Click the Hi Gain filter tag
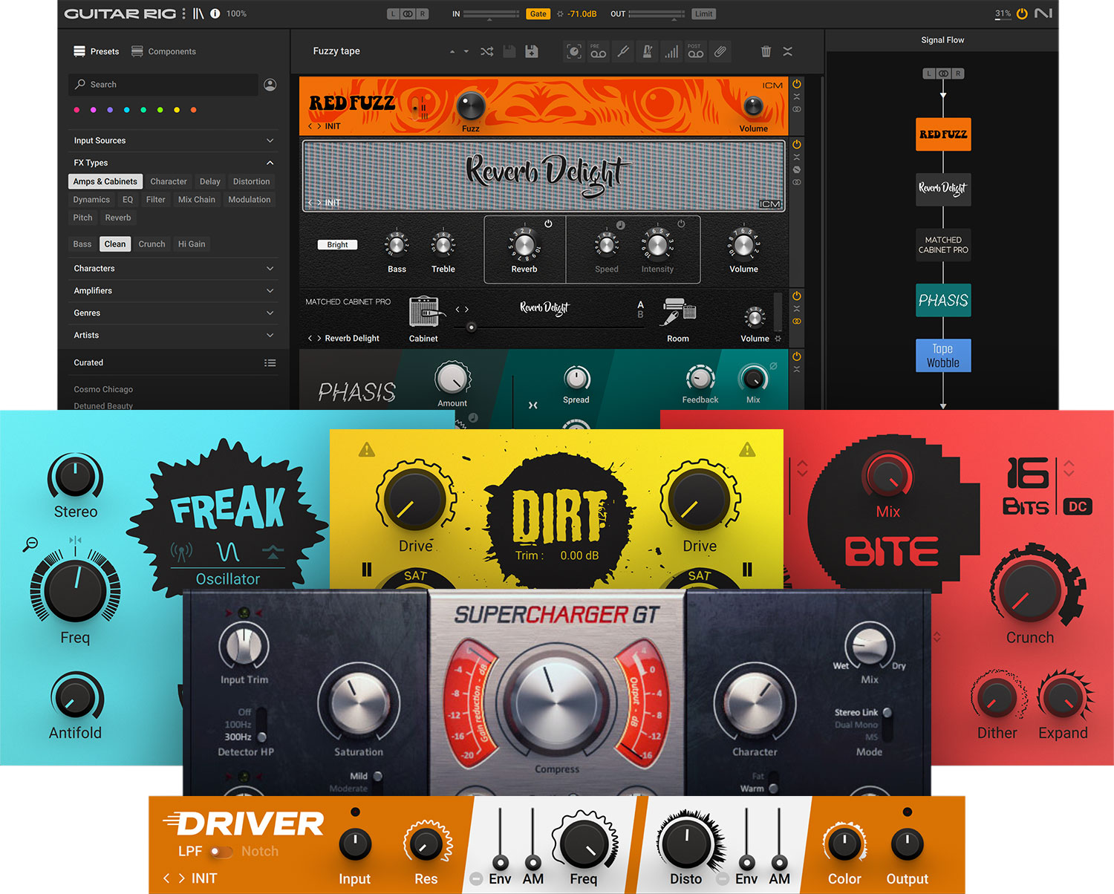Image resolution: width=1114 pixels, height=894 pixels. click(192, 244)
